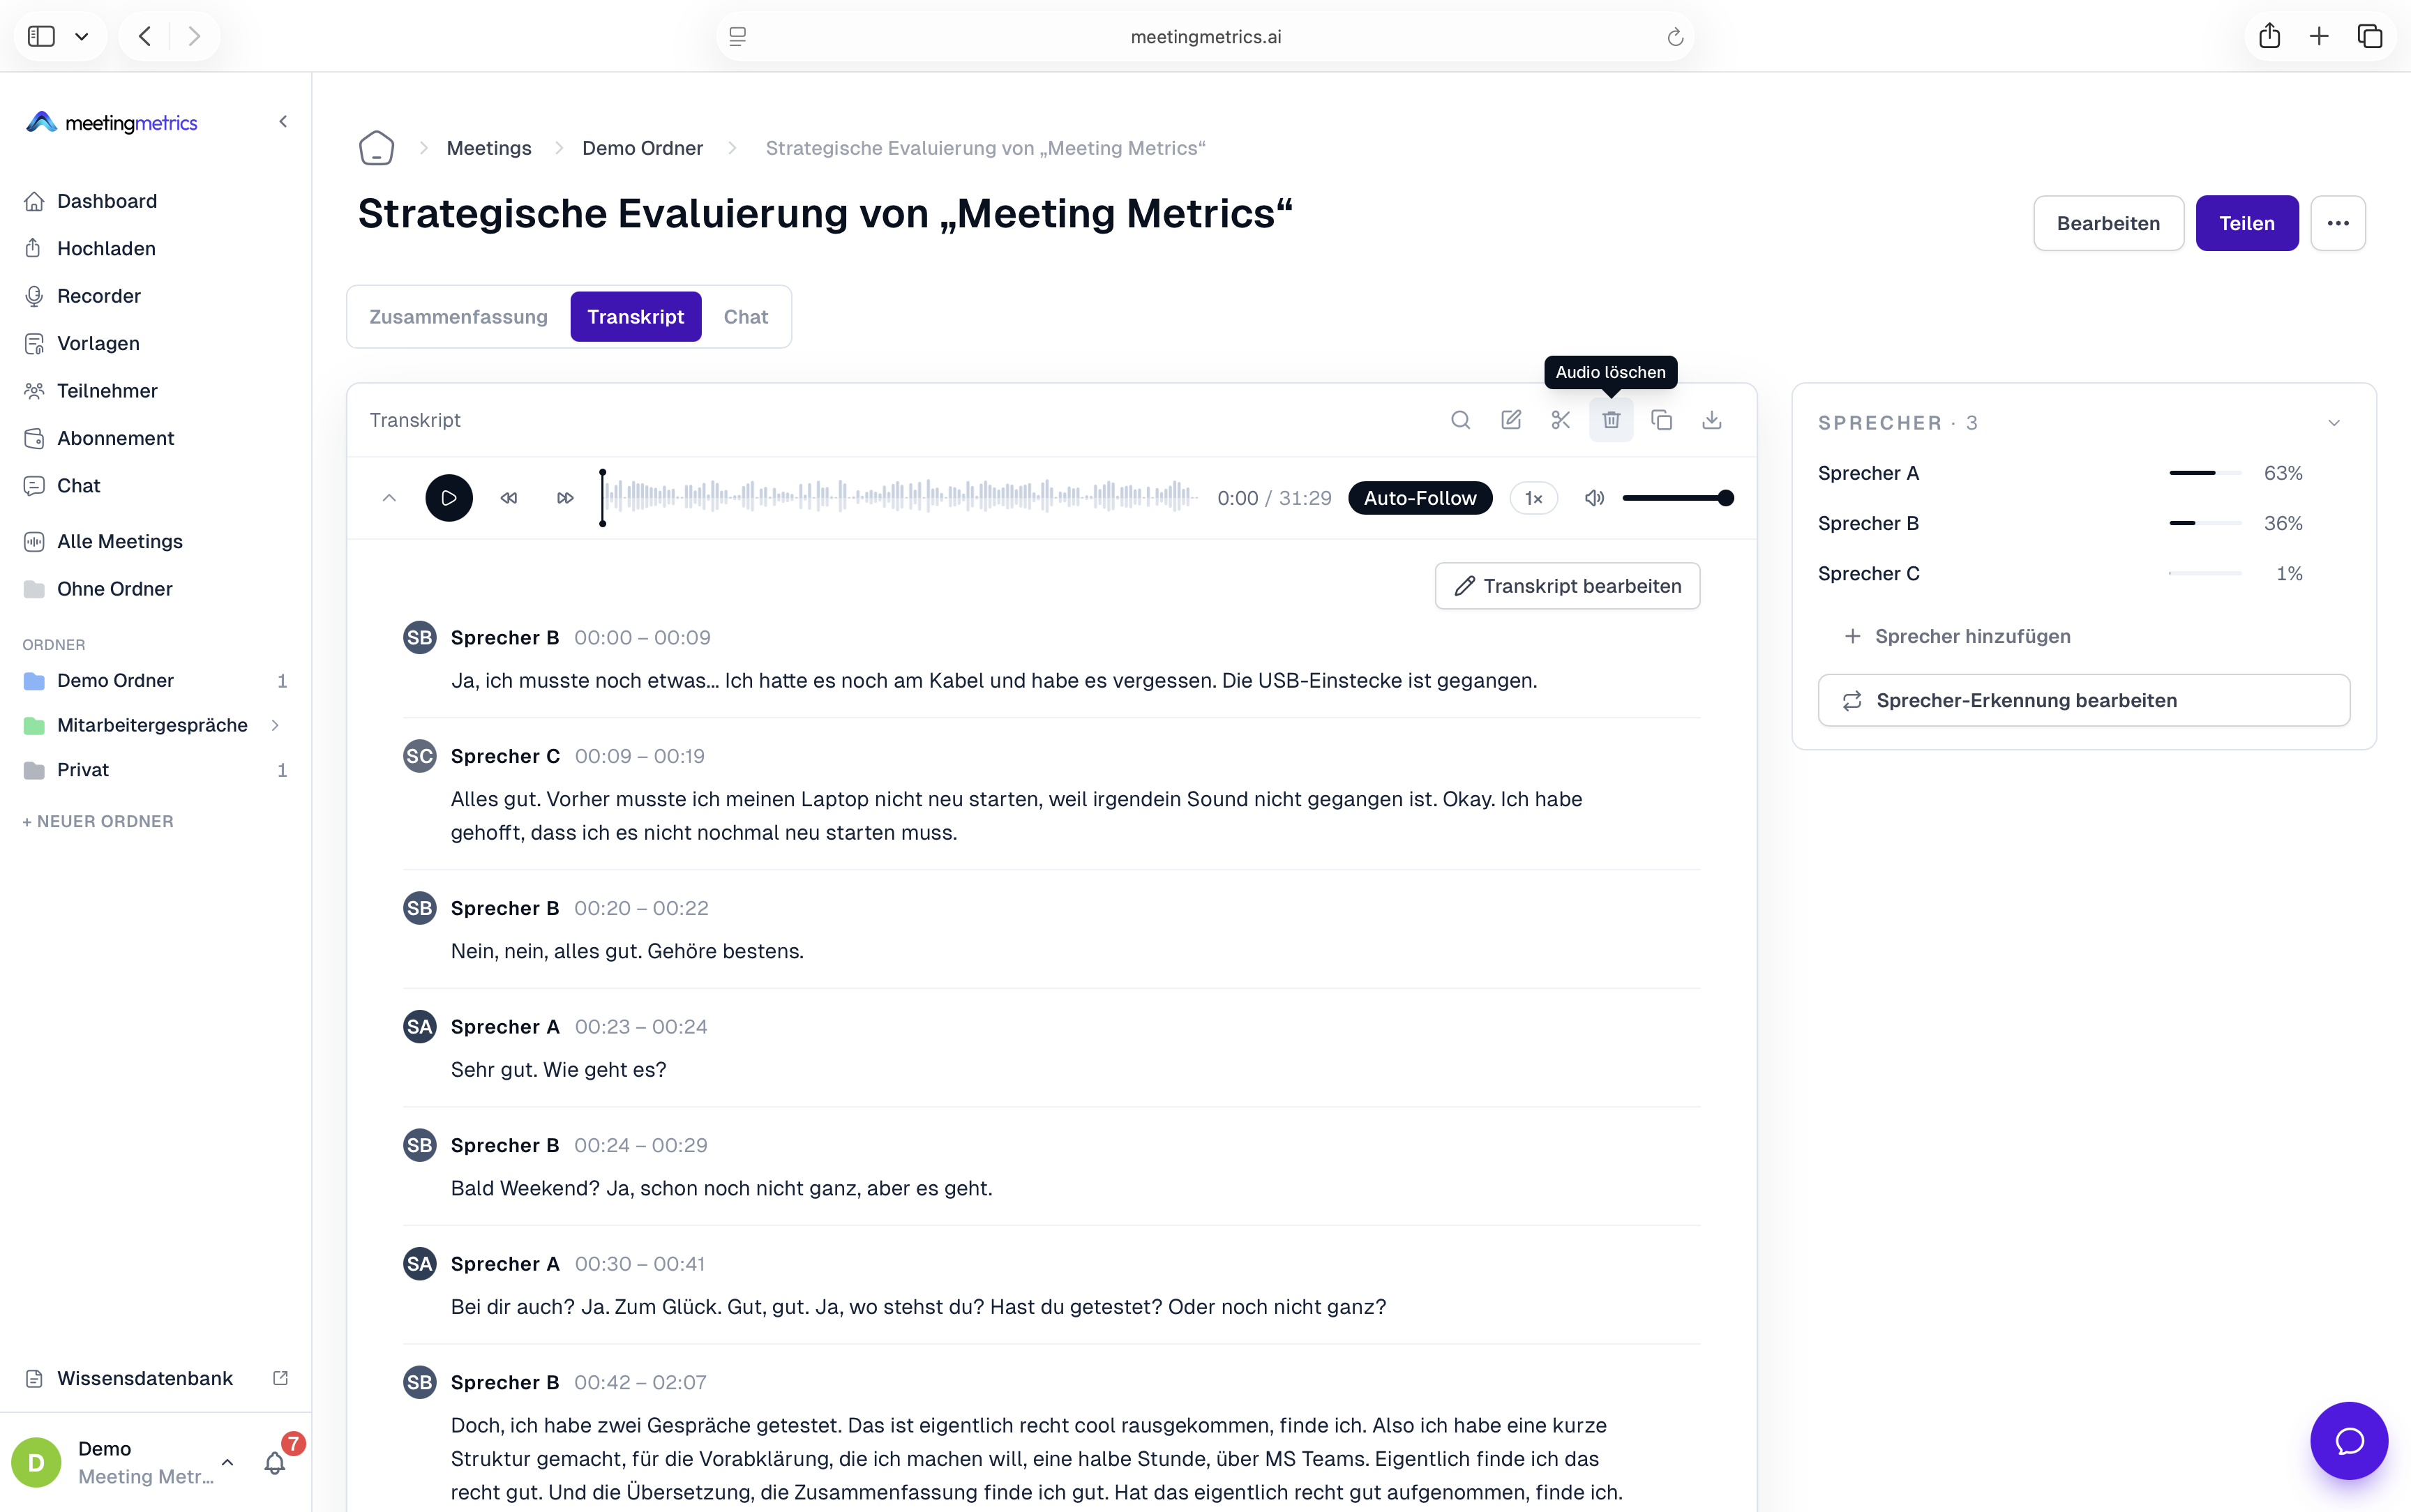
Task: Switch to the Chat tab
Action: 746,317
